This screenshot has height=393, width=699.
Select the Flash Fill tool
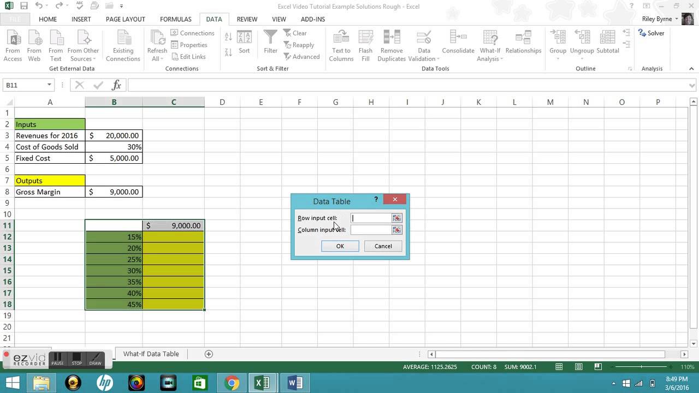tap(365, 37)
